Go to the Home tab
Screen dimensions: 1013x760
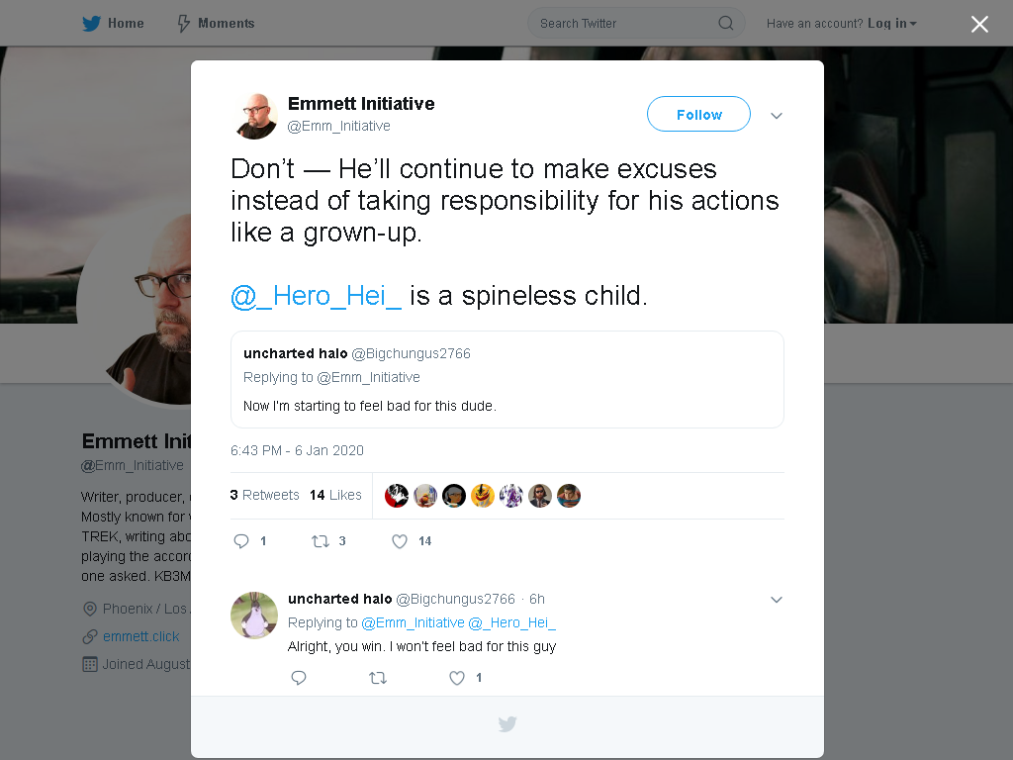pos(114,24)
